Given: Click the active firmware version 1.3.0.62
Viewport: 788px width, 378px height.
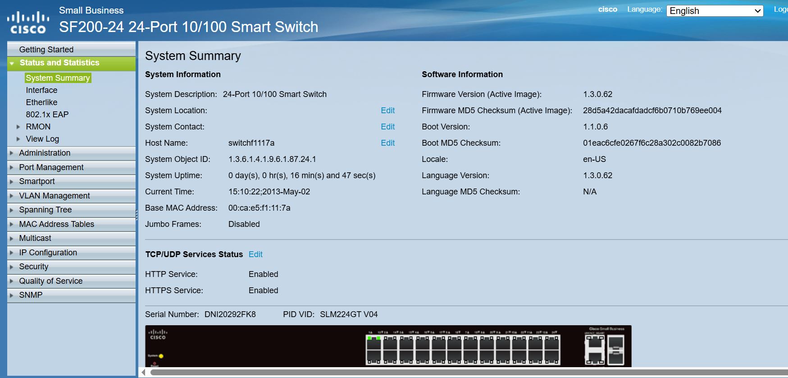Looking at the screenshot, I should tap(597, 94).
